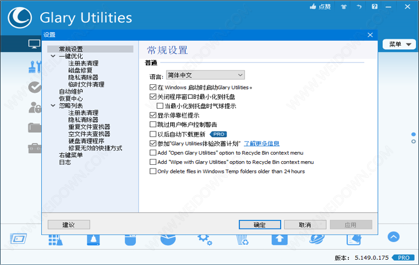Click the 了解更多信息 link
The image size is (419, 265).
coord(261,144)
